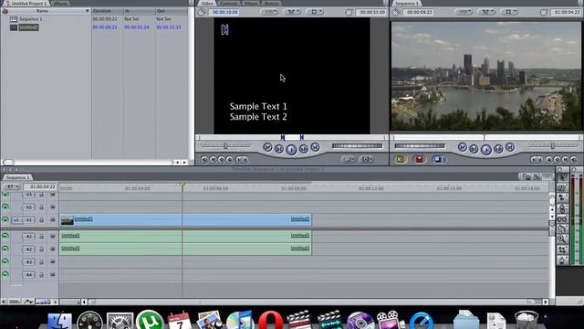Click the yellow Insert edit button in Canvas
This screenshot has width=584, height=329.
coord(401,159)
